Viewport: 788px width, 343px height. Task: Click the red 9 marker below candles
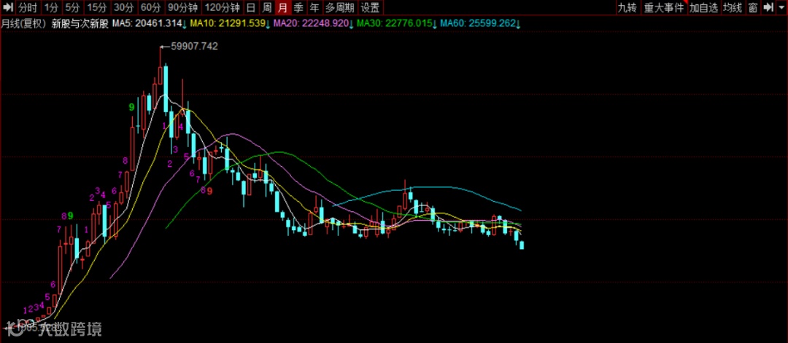tap(209, 191)
